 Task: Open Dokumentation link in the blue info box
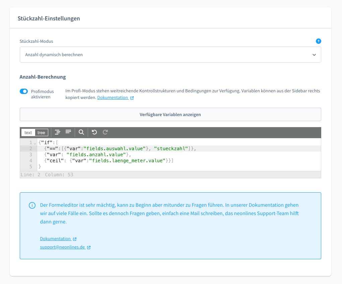tap(55, 239)
